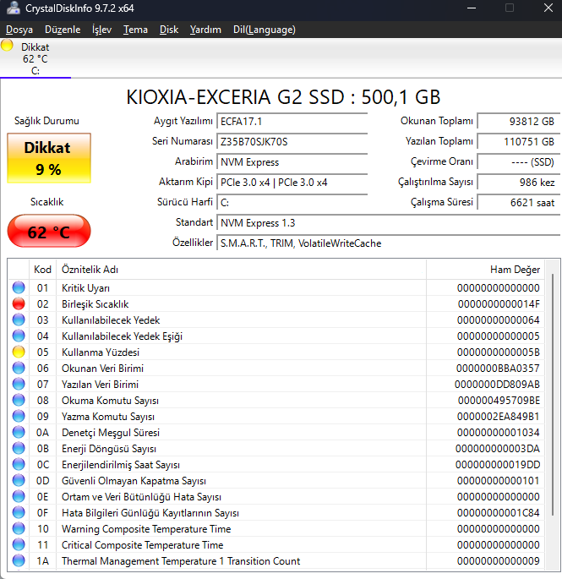Image resolution: width=562 pixels, height=579 pixels.
Task: Click the Sıcaklık label
Action: tap(46, 202)
